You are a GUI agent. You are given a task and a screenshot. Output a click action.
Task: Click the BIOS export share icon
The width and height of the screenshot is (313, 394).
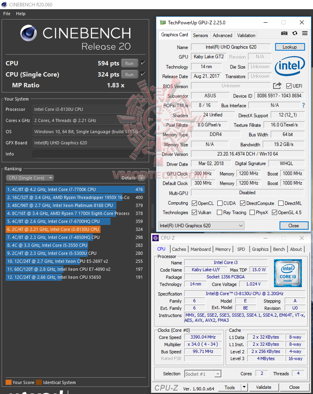click(x=278, y=86)
